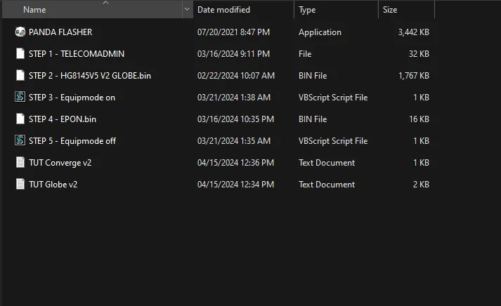Click the STEP 1 - TELECOMADMIN file icon

pos(20,53)
